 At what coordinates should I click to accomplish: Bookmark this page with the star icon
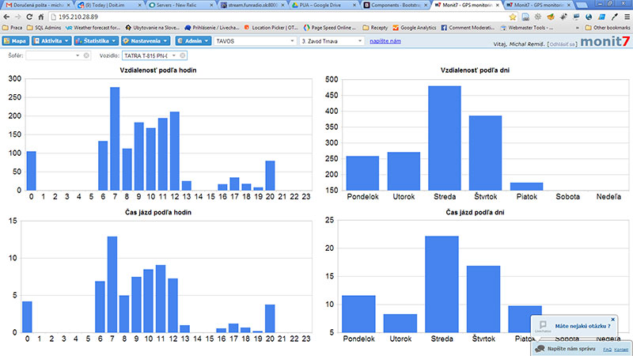[x=514, y=16]
